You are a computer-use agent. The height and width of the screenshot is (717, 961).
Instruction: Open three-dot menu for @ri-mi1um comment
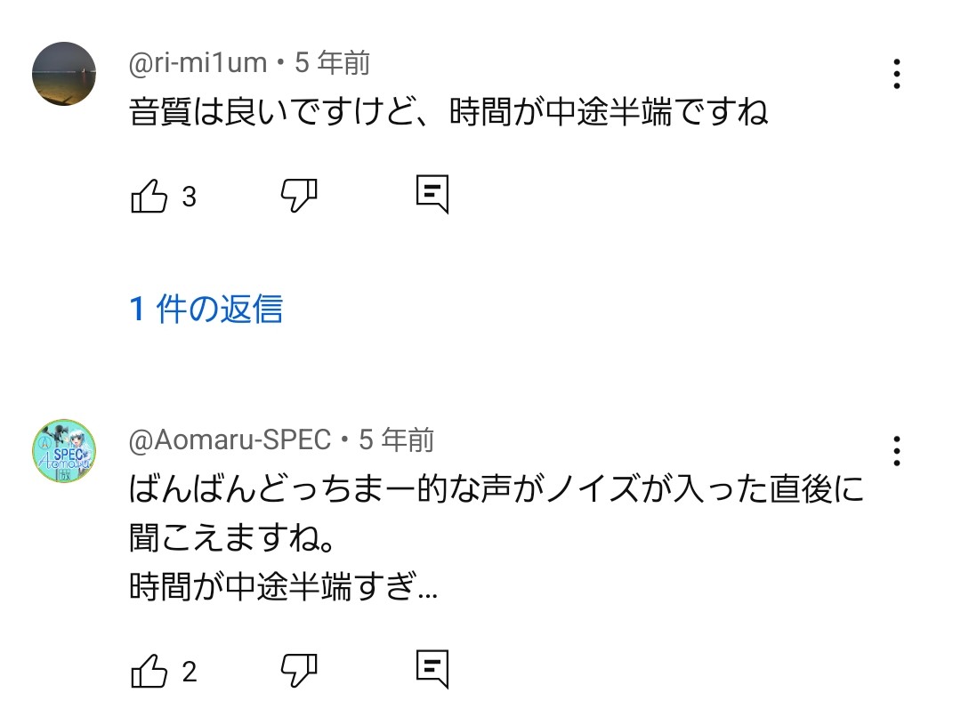pyautogui.click(x=897, y=74)
